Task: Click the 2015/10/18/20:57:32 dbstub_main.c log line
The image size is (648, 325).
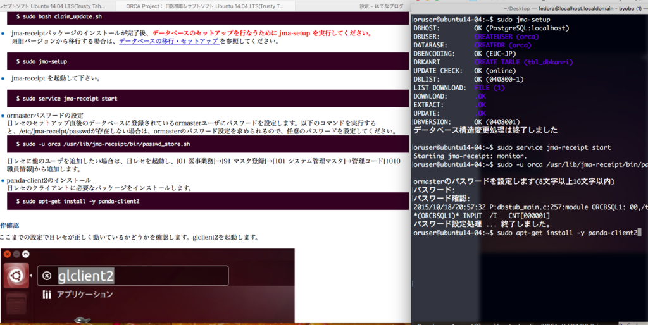Action: click(531, 207)
